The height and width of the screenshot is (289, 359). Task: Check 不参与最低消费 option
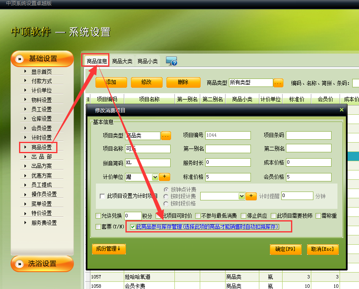pyautogui.click(x=198, y=216)
